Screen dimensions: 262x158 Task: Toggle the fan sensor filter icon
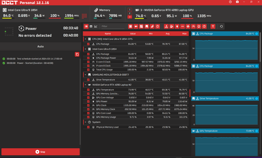pyautogui.click(x=188, y=27)
